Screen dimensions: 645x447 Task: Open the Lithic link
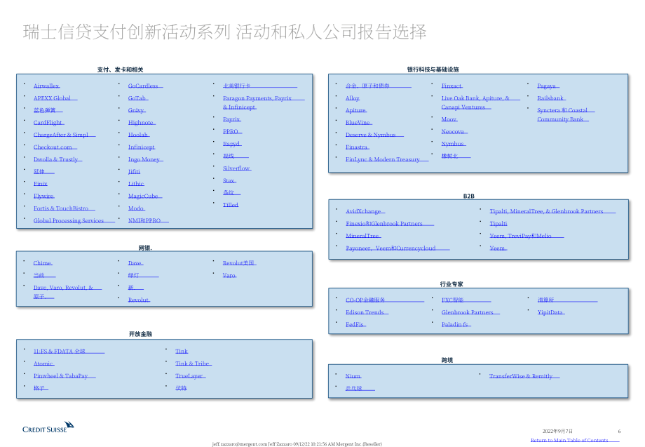coord(136,184)
